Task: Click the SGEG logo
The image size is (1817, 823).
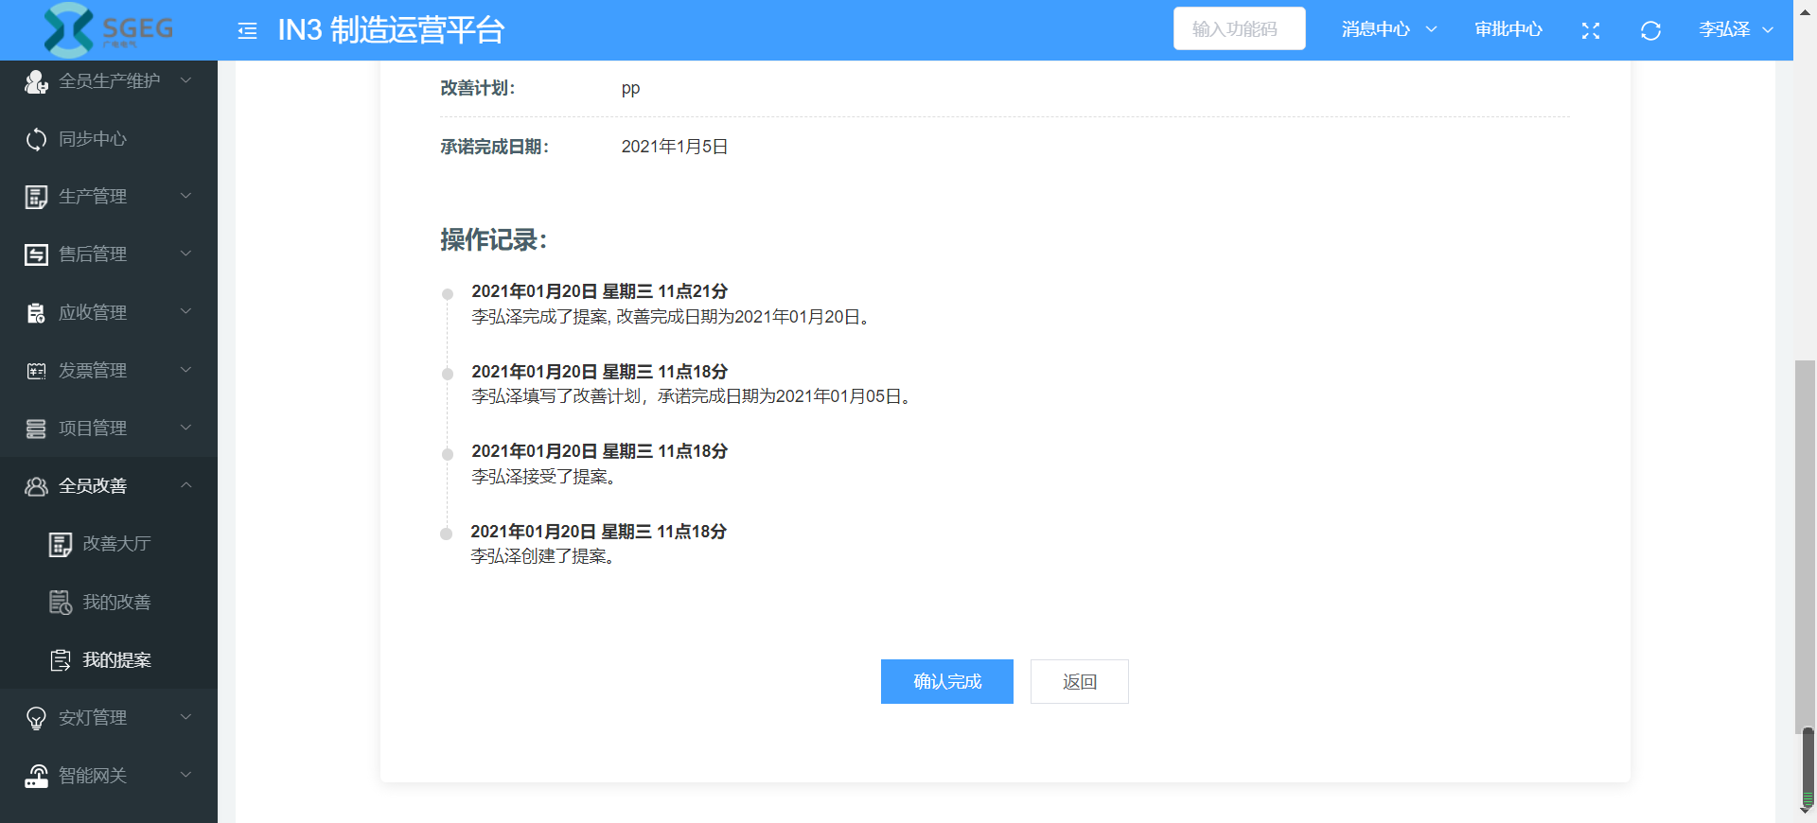Action: click(x=108, y=29)
